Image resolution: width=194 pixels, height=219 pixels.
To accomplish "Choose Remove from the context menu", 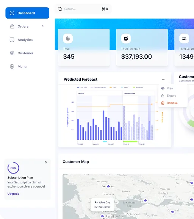I will pyautogui.click(x=173, y=103).
